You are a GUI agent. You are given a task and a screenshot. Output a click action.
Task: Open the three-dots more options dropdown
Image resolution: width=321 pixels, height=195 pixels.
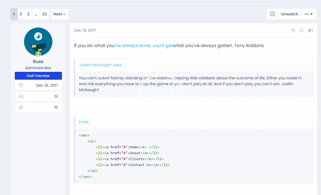pyautogui.click(x=309, y=14)
